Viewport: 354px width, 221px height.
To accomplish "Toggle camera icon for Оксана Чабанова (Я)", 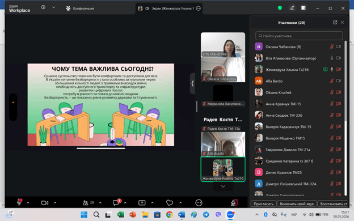I will click(339, 46).
